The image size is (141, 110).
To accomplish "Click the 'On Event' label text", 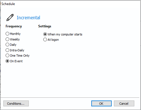I will [16, 61].
